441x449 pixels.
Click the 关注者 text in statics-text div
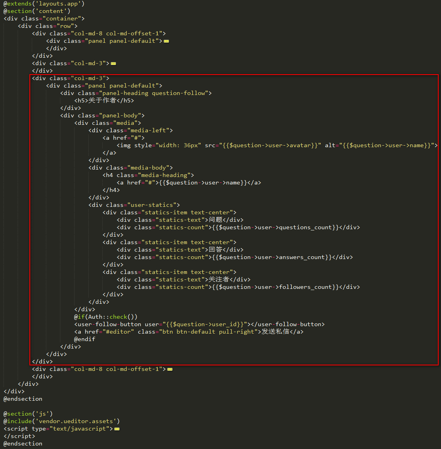(x=219, y=279)
